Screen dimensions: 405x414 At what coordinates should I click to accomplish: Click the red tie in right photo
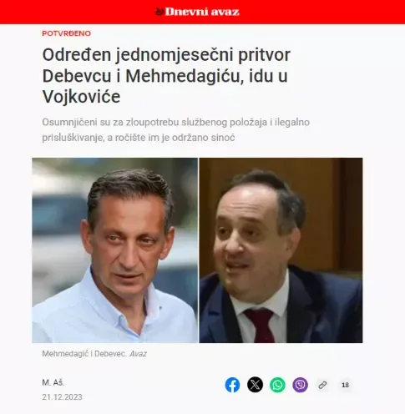[259, 326]
